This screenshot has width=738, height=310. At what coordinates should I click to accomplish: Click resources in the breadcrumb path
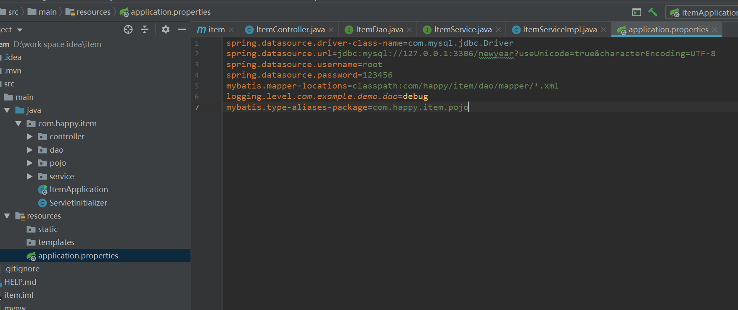[93, 12]
